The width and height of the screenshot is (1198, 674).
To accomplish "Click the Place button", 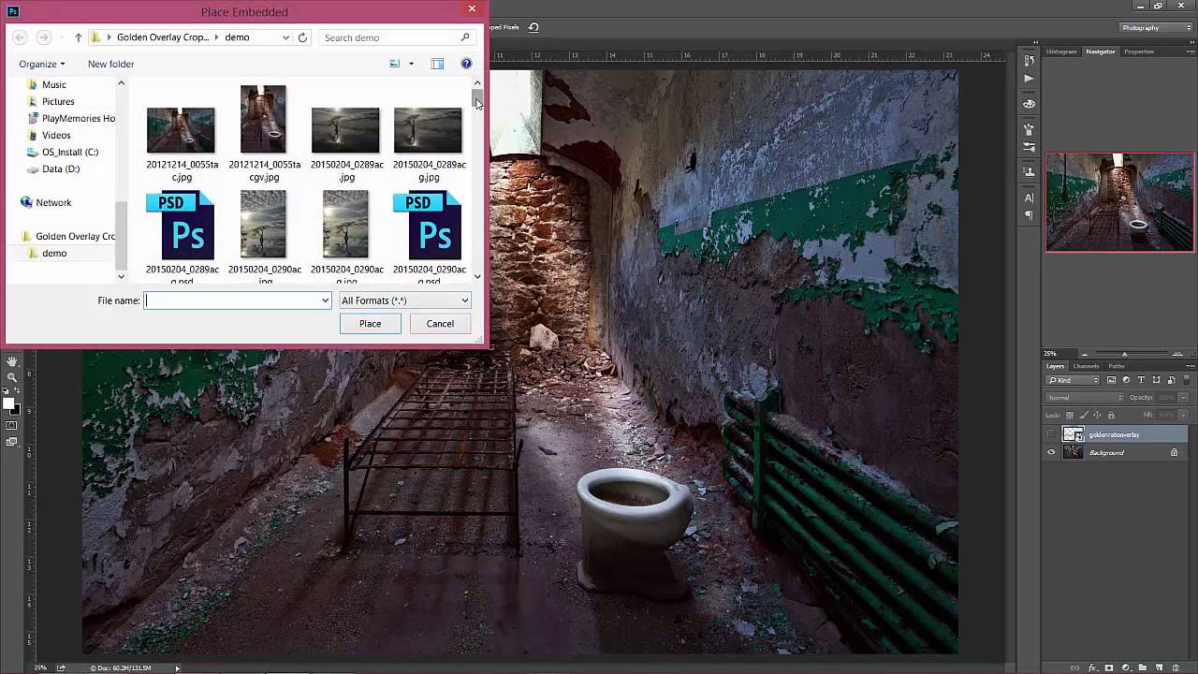I will 370,324.
